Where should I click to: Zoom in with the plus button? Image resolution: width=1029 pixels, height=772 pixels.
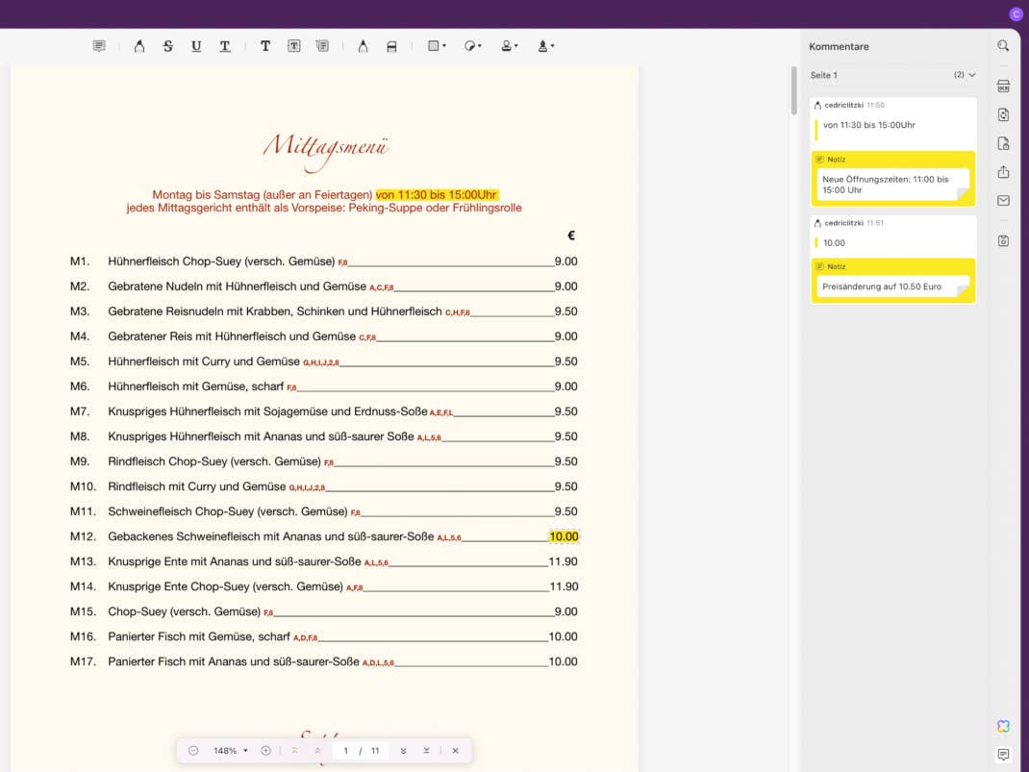(266, 751)
